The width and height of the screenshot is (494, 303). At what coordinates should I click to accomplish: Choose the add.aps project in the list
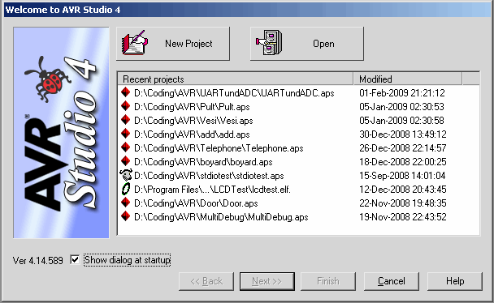pos(192,134)
